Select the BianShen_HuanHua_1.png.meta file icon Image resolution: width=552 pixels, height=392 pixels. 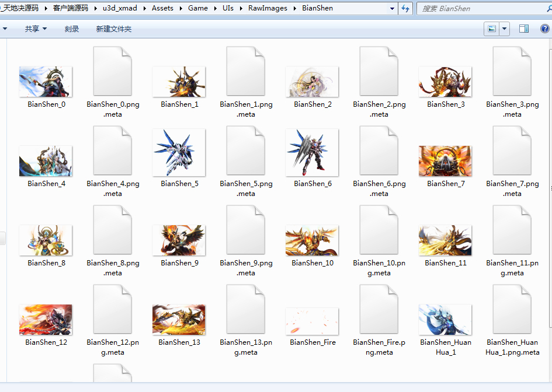[512, 309]
